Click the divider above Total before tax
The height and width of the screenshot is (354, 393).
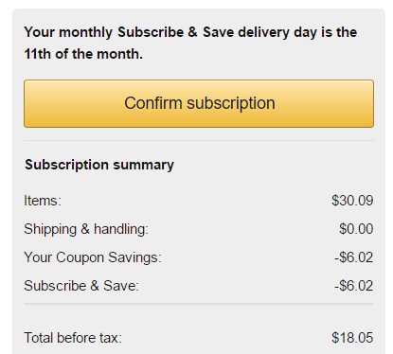tap(198, 304)
